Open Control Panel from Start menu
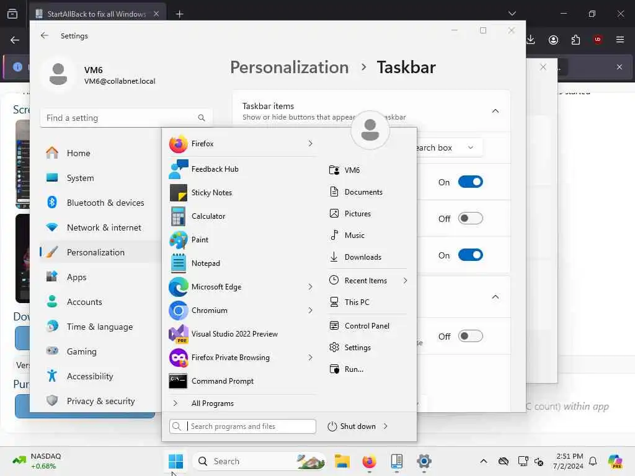Screen dimensions: 635x476 pos(368,326)
